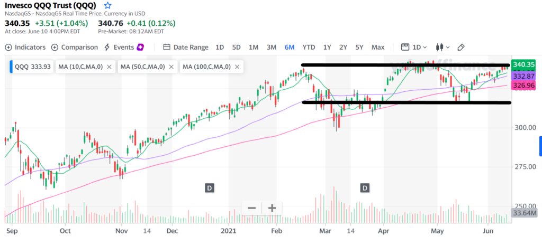The image size is (542, 245).
Task: Click the MA (10,C,MA,0) legend label
Action: 80,67
